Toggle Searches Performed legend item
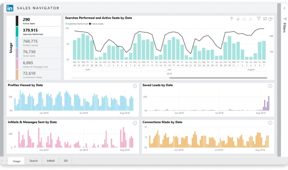Viewport: 288px width, 170px height. pos(76,24)
